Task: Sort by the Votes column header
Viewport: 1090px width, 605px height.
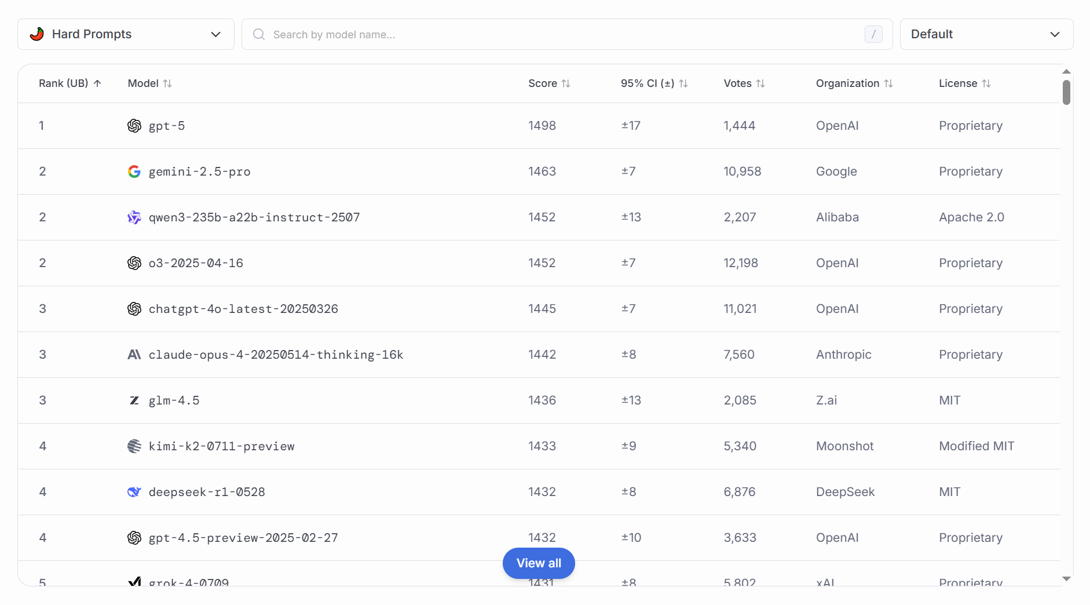Action: coord(745,83)
